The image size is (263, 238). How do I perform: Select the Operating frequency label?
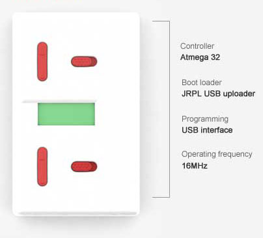tap(217, 154)
